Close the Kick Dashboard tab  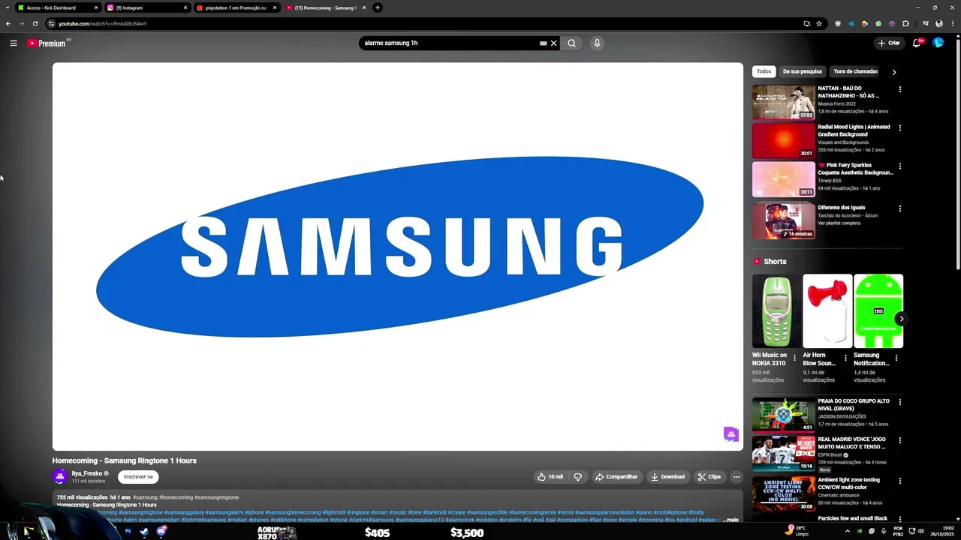coord(96,7)
